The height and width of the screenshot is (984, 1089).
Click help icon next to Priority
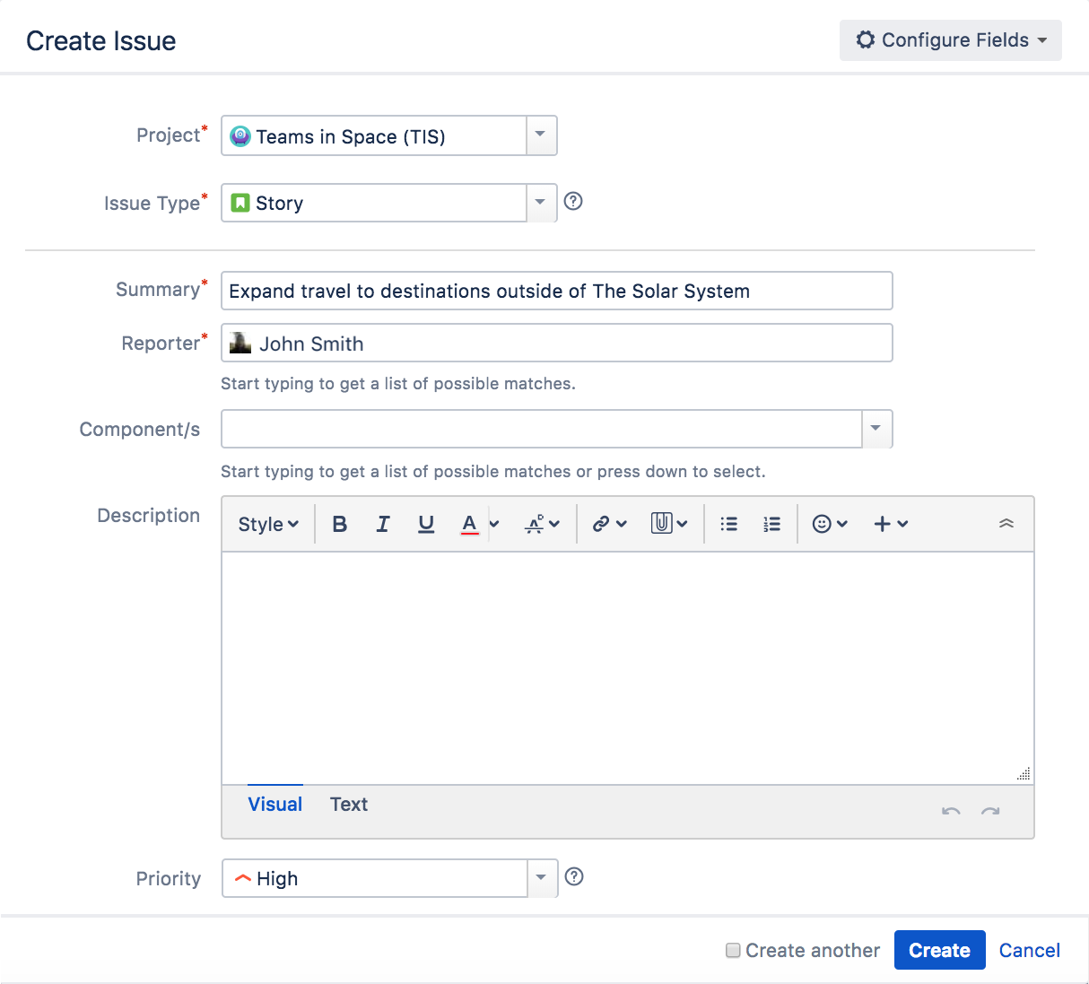click(574, 876)
